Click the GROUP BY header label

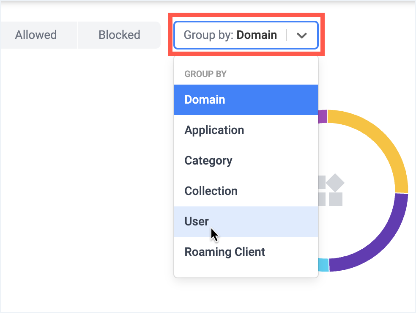tap(205, 74)
